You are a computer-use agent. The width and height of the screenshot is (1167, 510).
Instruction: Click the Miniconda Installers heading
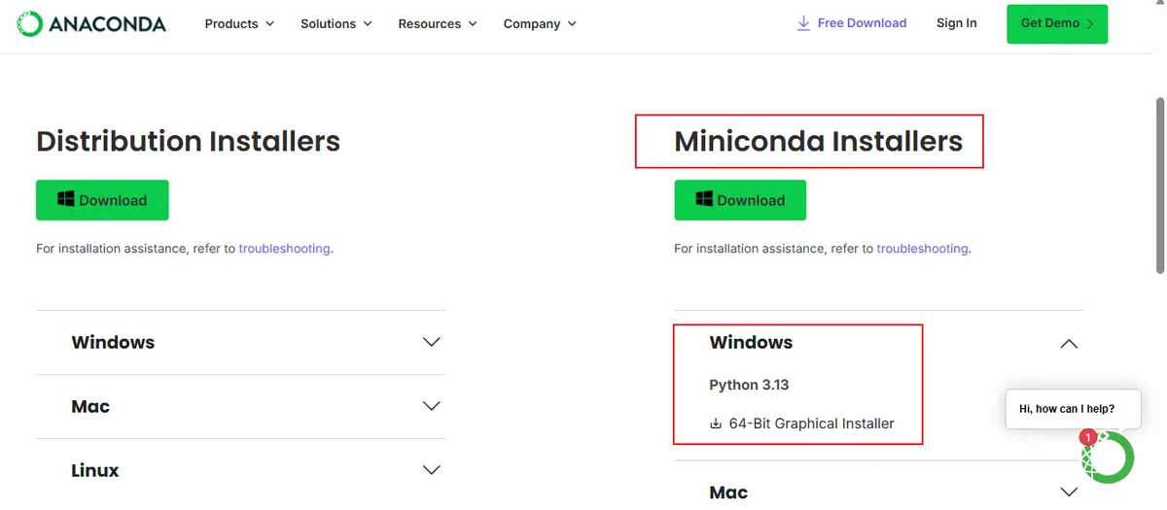(818, 141)
